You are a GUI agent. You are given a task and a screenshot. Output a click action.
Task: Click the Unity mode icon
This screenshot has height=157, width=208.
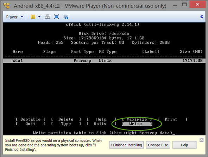pos(66,17)
